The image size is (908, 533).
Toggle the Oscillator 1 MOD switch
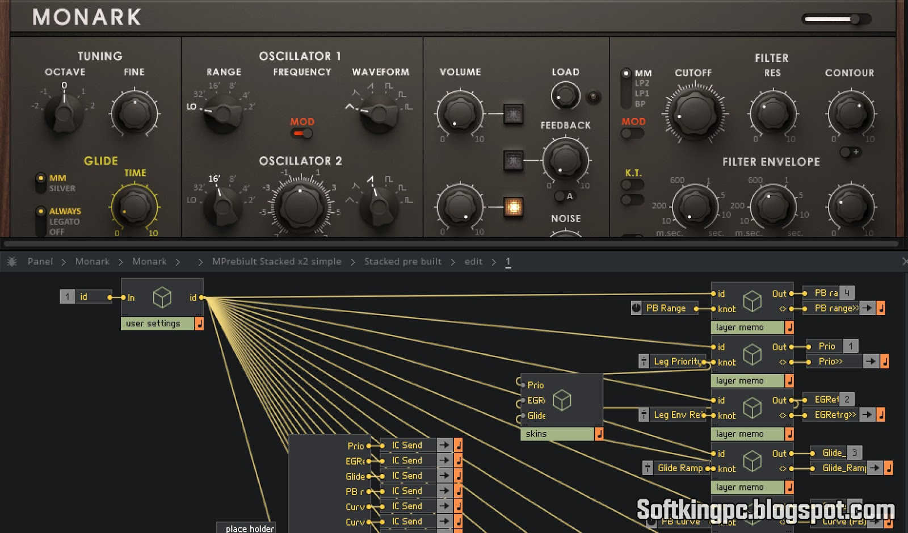pyautogui.click(x=302, y=133)
